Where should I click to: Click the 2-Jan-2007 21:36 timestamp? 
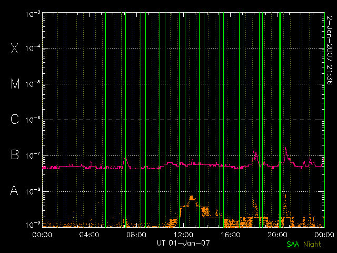tap(330, 51)
